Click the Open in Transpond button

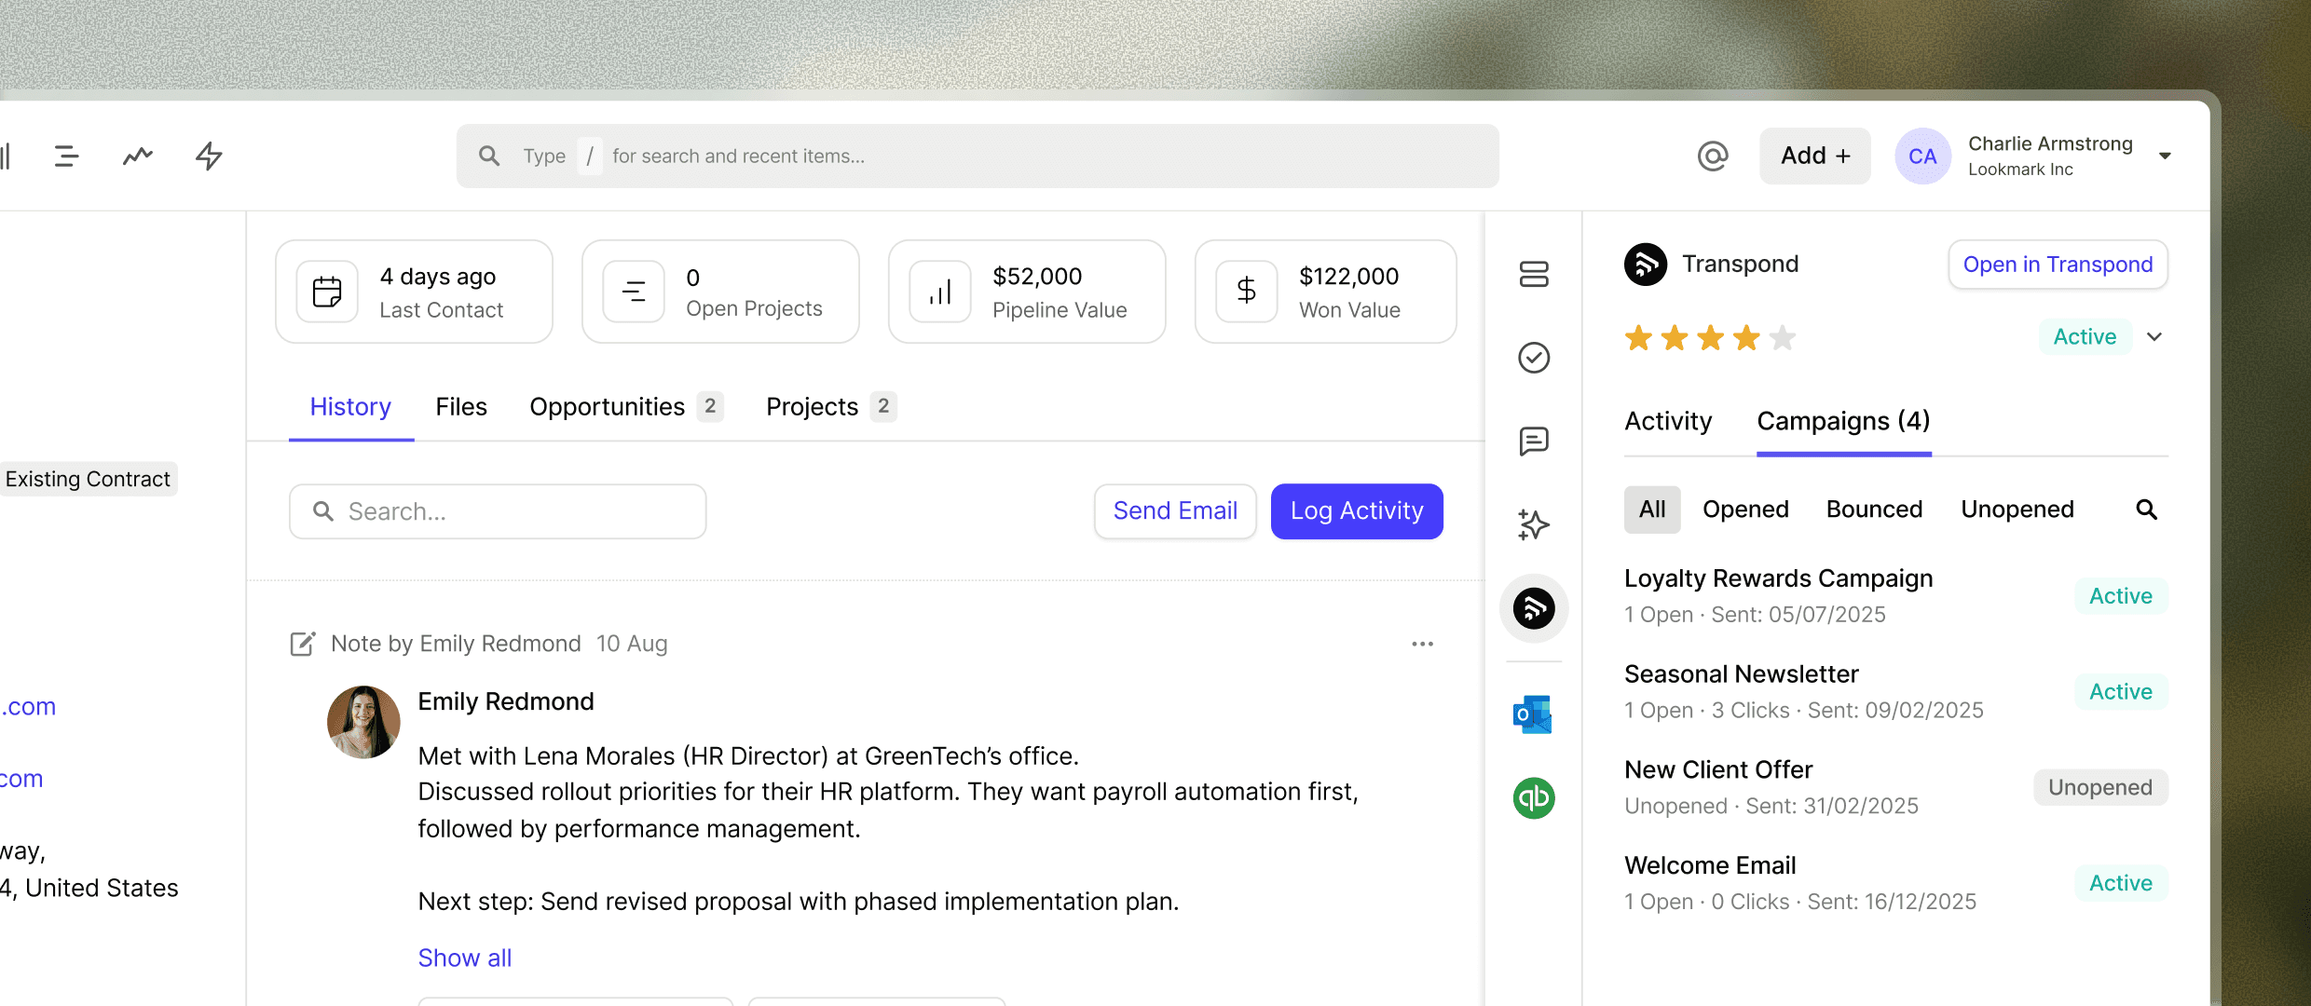click(2058, 265)
